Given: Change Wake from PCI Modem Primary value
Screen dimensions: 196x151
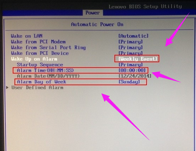Looking at the screenshot, I should 131,42.
